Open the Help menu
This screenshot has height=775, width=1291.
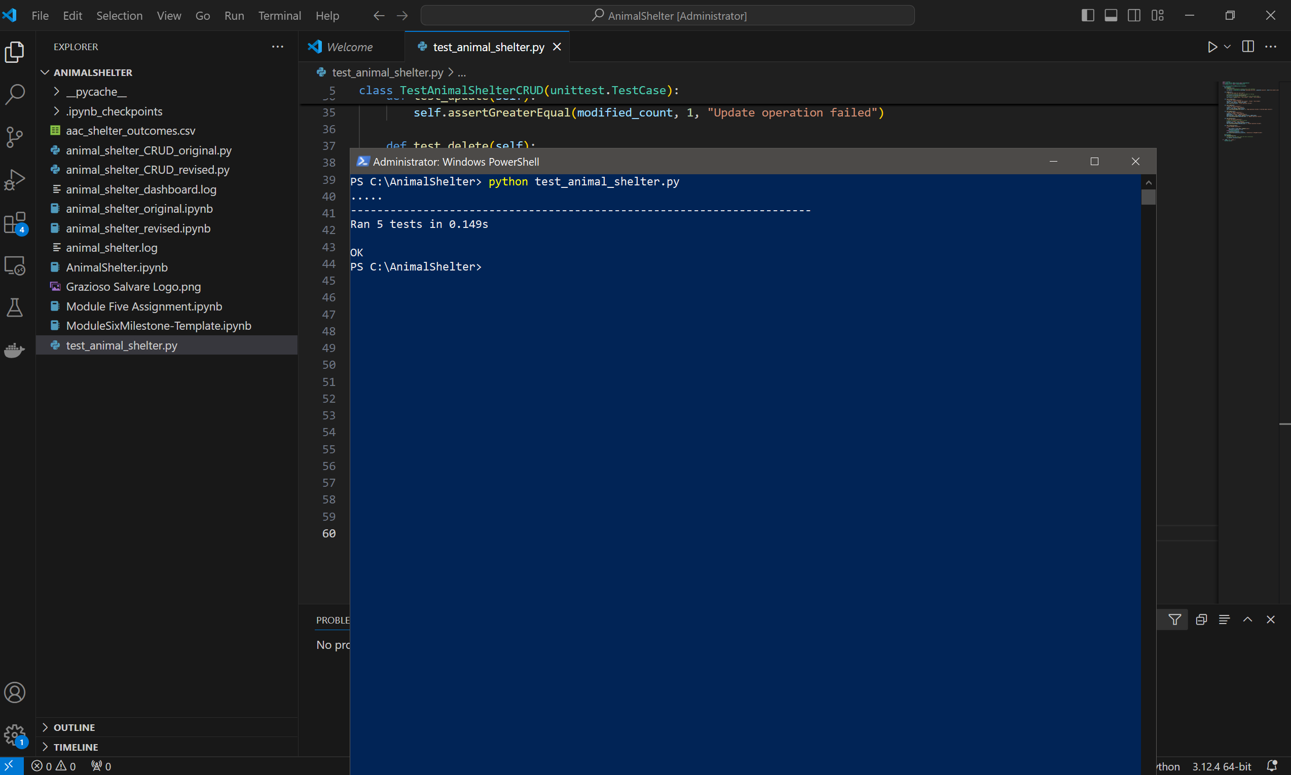[327, 16]
